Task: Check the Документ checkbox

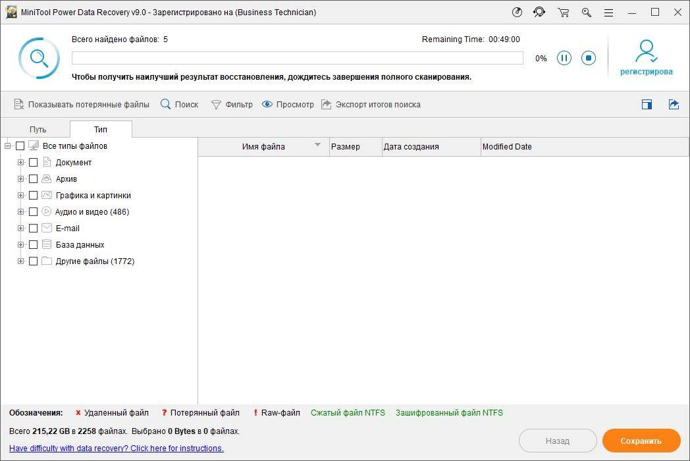Action: [x=33, y=163]
